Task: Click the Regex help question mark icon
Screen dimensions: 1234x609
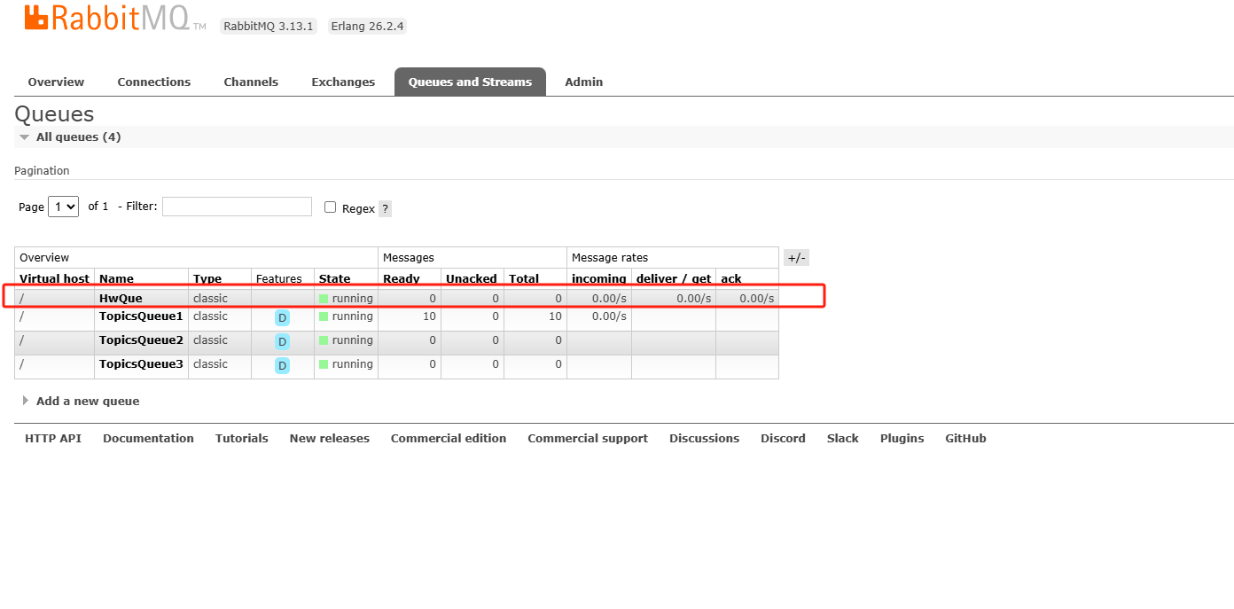Action: (384, 207)
